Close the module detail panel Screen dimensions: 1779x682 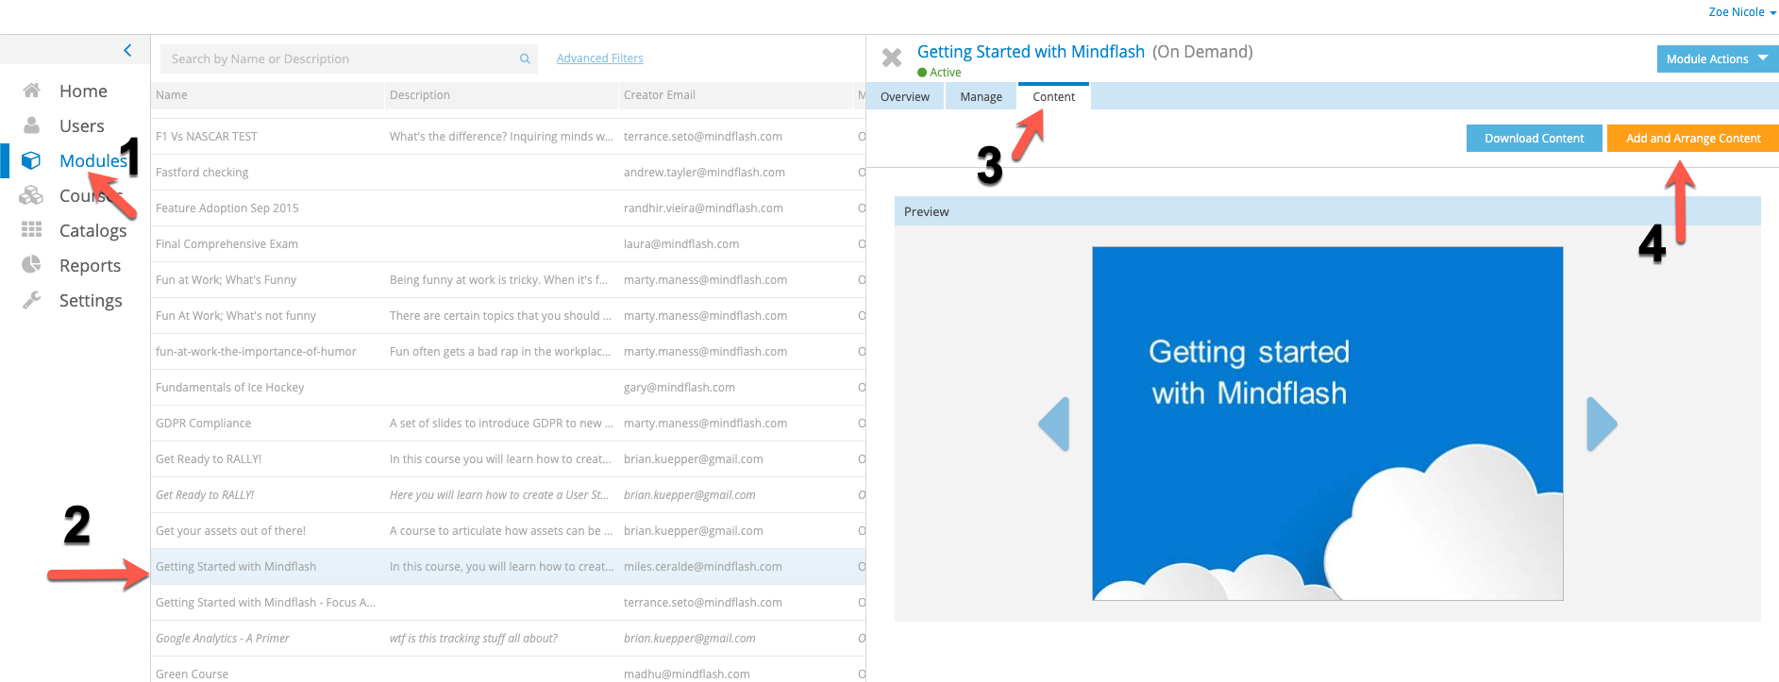point(892,58)
